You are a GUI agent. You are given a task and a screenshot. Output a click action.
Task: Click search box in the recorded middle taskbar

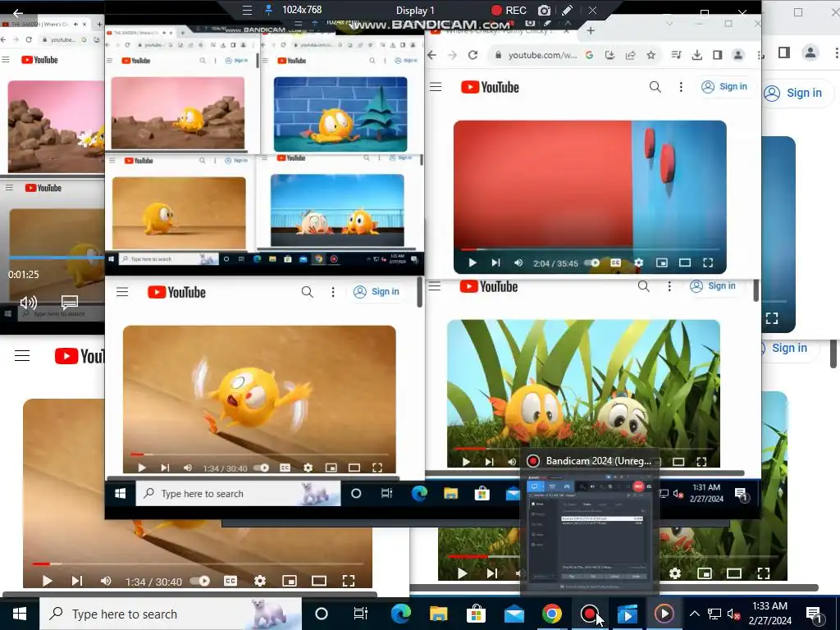(x=238, y=493)
